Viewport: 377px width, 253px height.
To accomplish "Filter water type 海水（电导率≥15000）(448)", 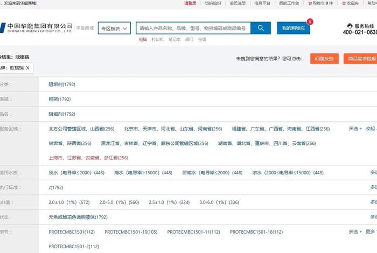I will (143, 173).
